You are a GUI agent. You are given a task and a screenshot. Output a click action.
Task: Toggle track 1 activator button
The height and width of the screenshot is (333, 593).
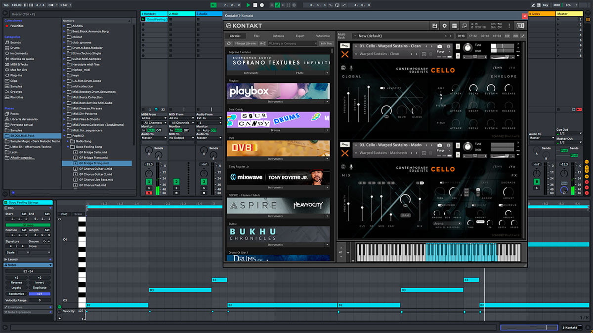pyautogui.click(x=149, y=182)
